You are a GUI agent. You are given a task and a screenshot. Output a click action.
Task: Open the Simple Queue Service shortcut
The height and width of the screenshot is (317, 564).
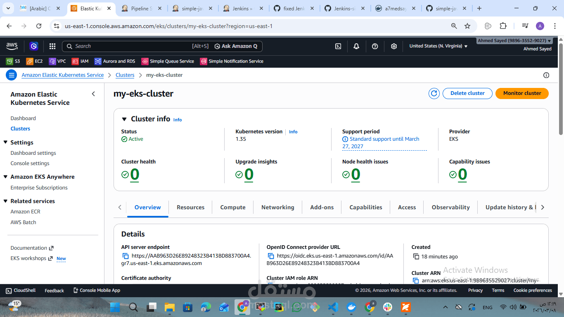click(168, 61)
